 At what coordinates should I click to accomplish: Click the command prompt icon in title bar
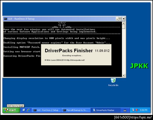point(5,19)
